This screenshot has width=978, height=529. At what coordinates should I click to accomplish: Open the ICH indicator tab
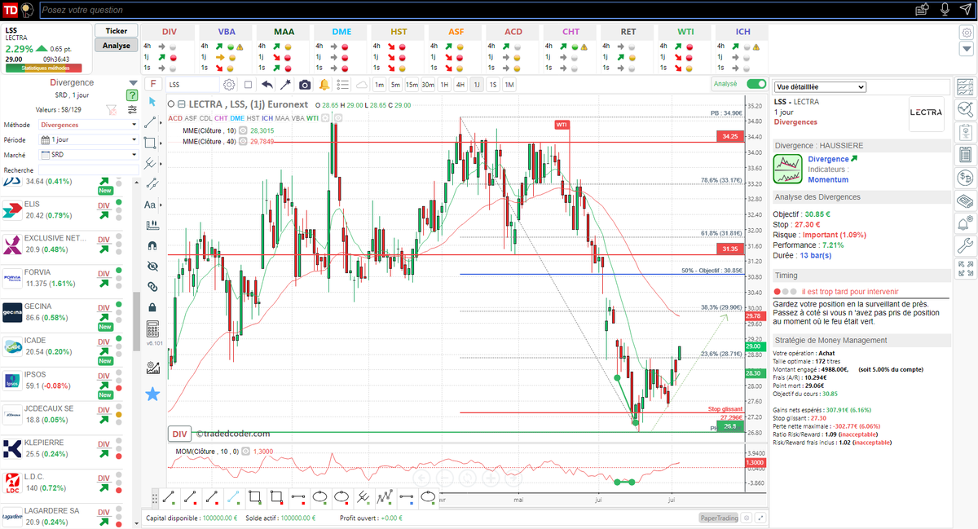point(742,31)
